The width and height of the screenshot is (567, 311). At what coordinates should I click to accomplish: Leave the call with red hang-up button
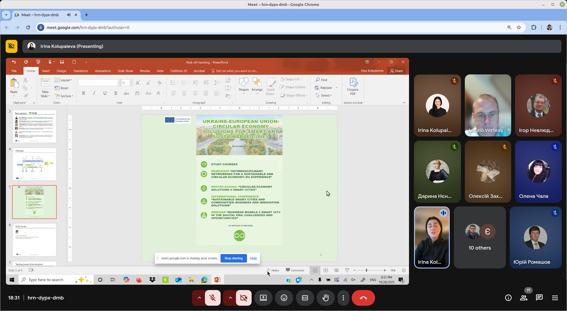pos(363,298)
